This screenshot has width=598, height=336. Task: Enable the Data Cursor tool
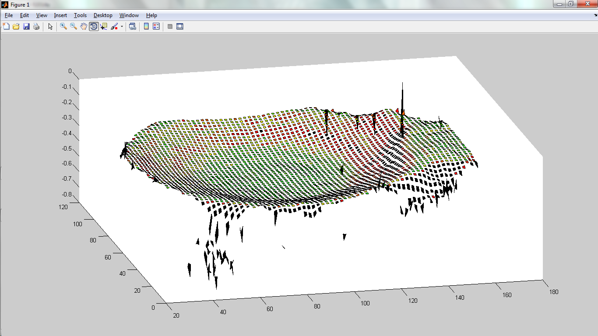104,27
